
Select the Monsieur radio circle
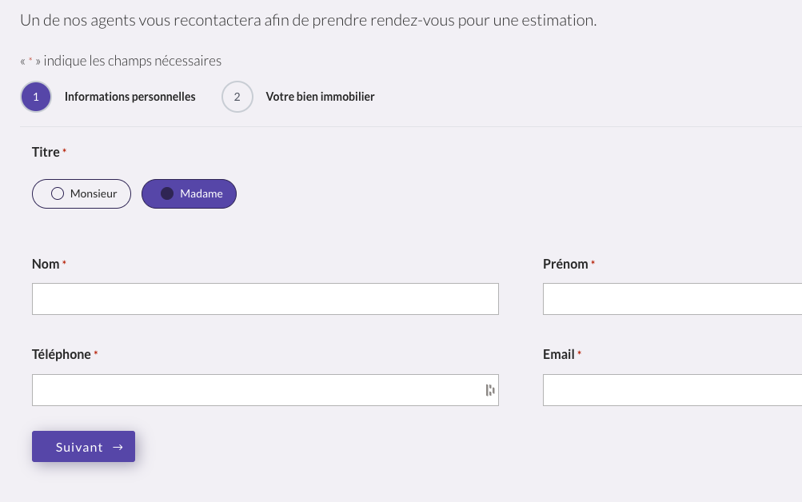coord(58,193)
